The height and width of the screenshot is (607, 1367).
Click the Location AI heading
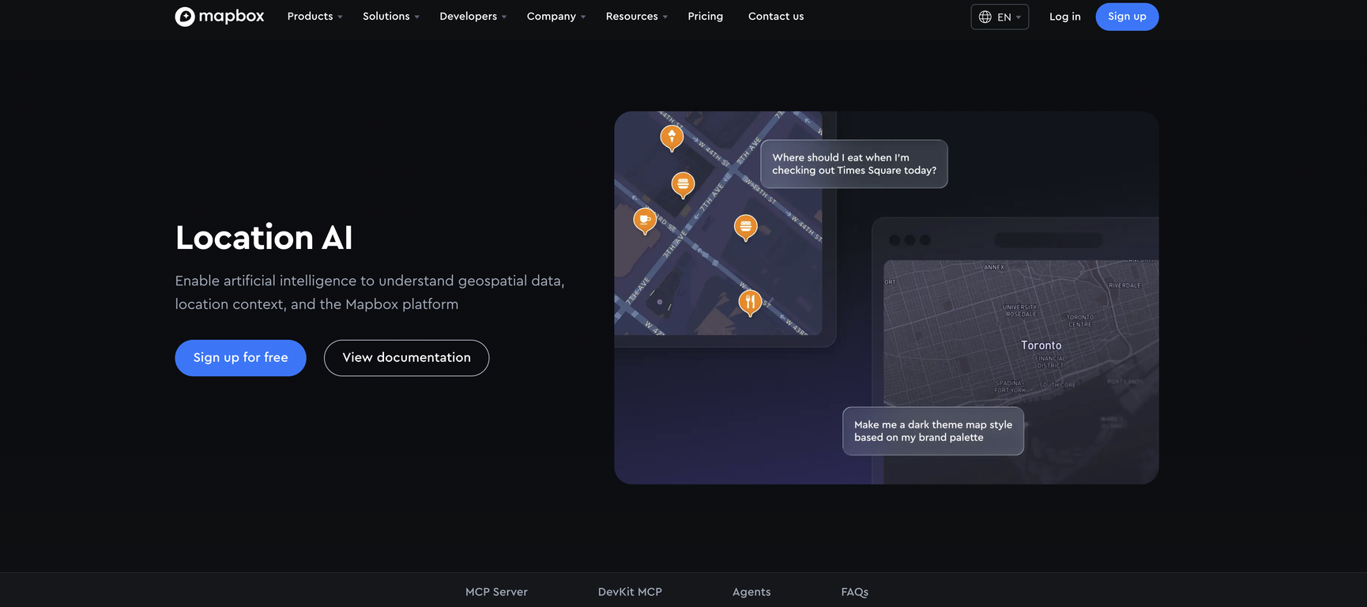(264, 238)
